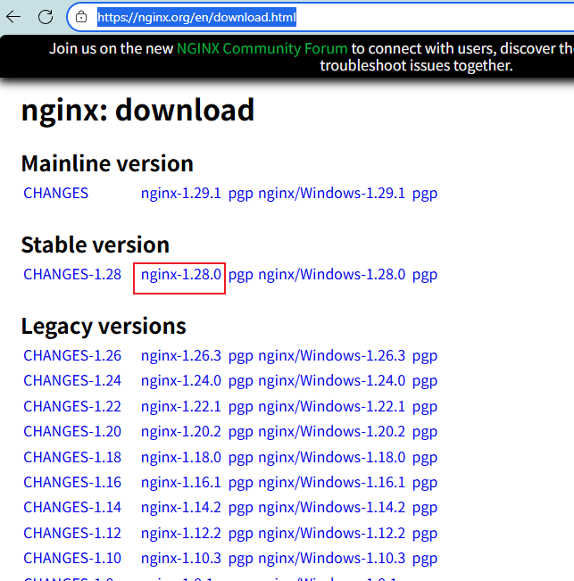Reload the page with the refresh icon
Screen dimensions: 574x581
(x=46, y=17)
